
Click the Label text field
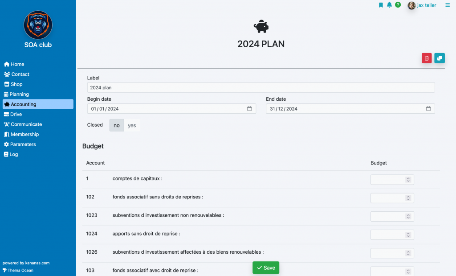point(261,88)
